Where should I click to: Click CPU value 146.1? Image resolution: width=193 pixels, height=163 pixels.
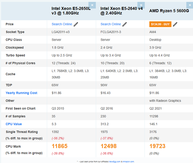click(153, 124)
